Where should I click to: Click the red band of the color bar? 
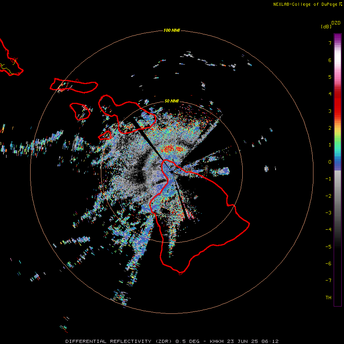click(x=338, y=103)
